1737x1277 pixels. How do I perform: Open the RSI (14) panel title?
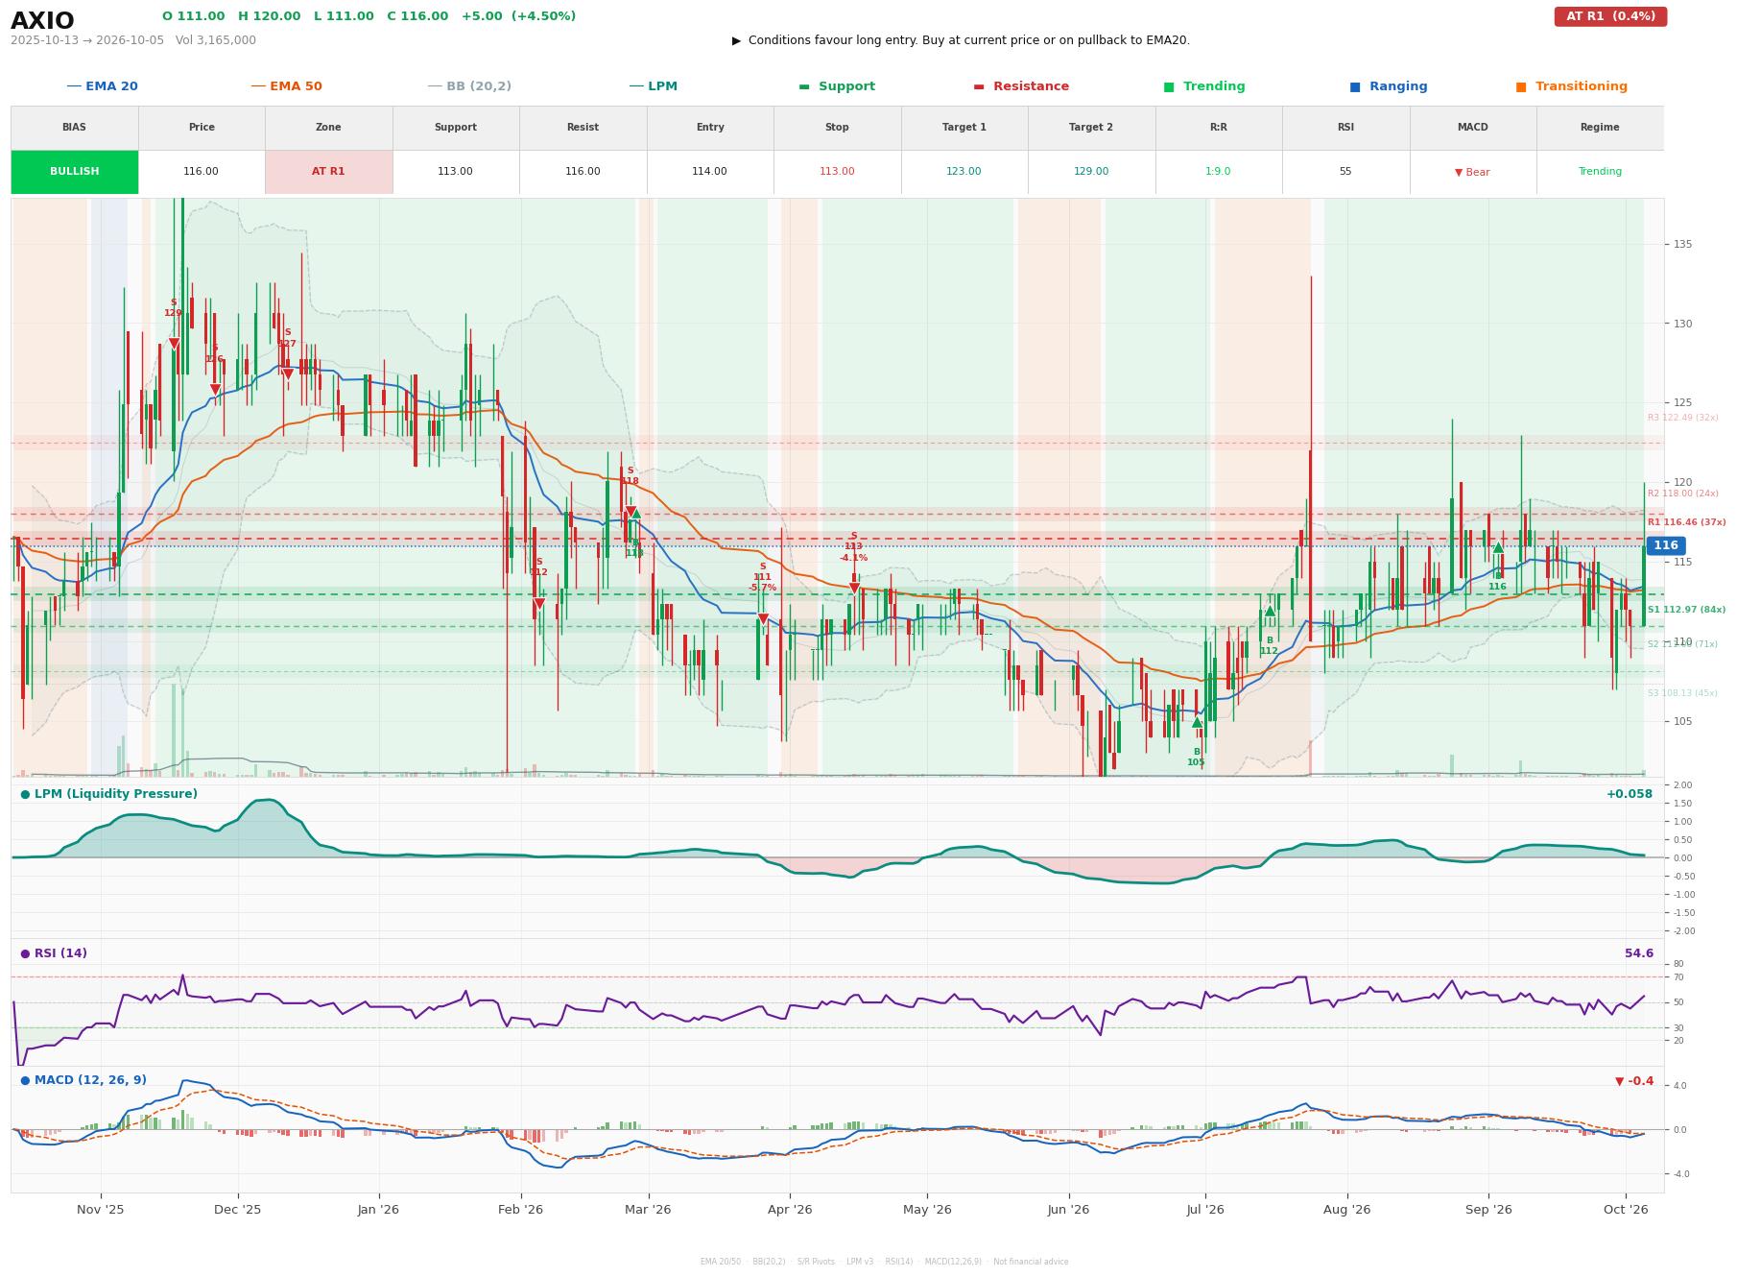click(54, 953)
